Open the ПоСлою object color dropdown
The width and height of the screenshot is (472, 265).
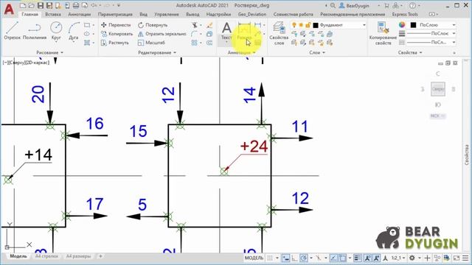tap(454, 25)
